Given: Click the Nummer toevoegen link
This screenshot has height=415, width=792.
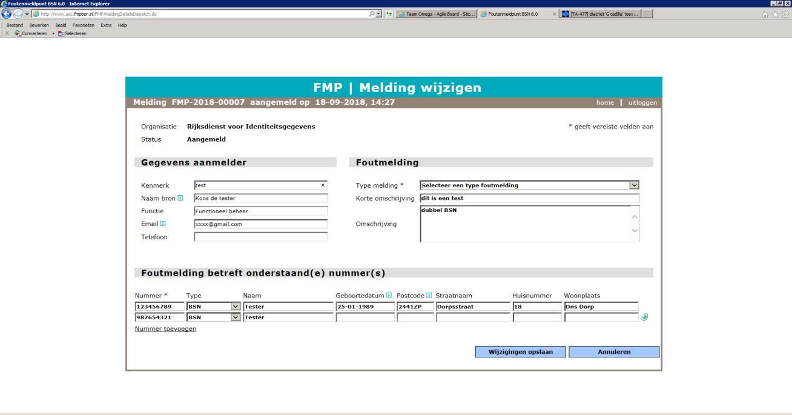Looking at the screenshot, I should coord(165,328).
